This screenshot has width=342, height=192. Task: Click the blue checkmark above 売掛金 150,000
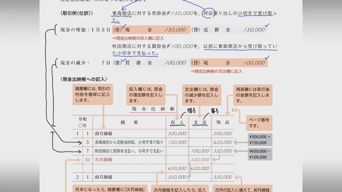[x=267, y=25]
